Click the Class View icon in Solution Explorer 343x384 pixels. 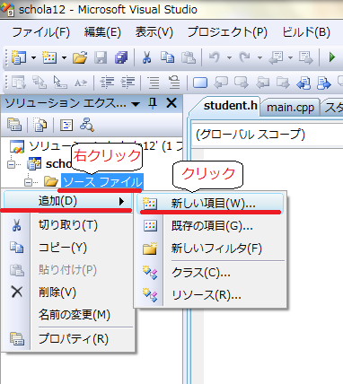pyautogui.click(x=87, y=125)
